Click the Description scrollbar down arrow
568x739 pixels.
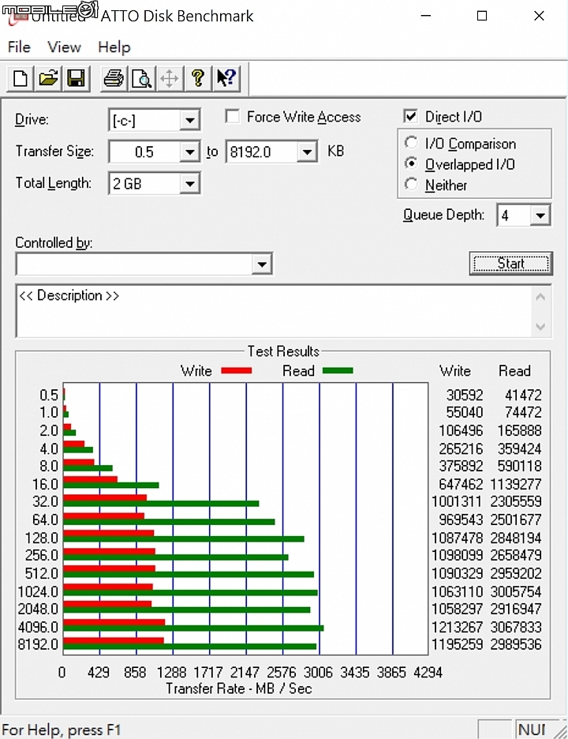540,327
